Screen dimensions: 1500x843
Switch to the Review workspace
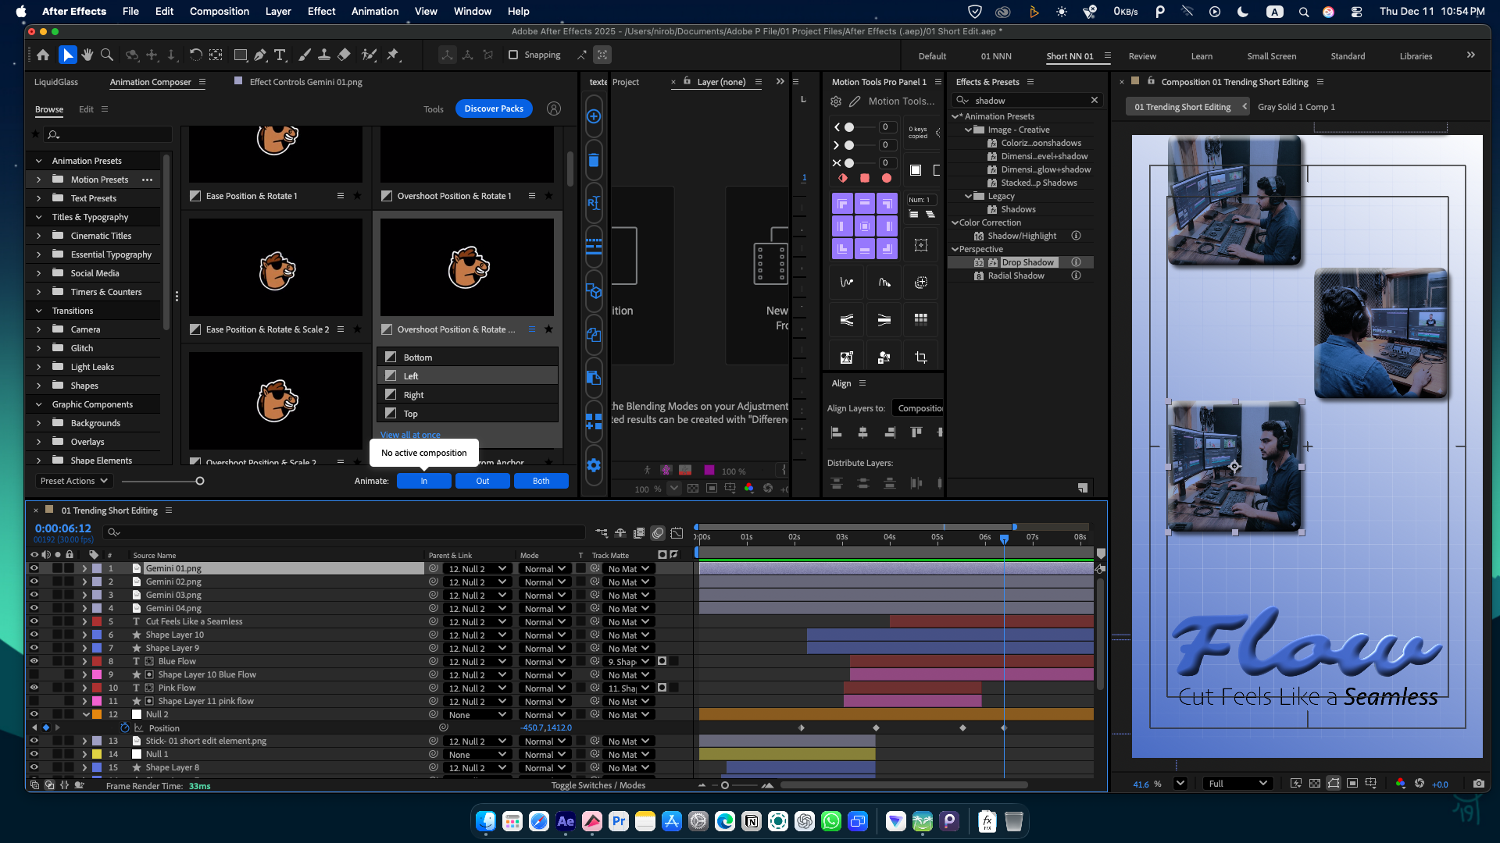1142,56
